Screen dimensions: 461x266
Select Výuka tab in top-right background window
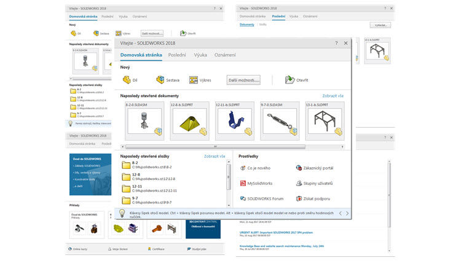(x=294, y=17)
